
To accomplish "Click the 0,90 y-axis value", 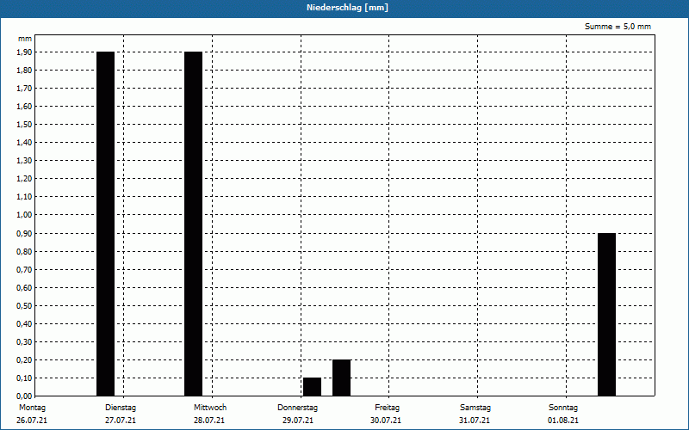I will pos(24,234).
